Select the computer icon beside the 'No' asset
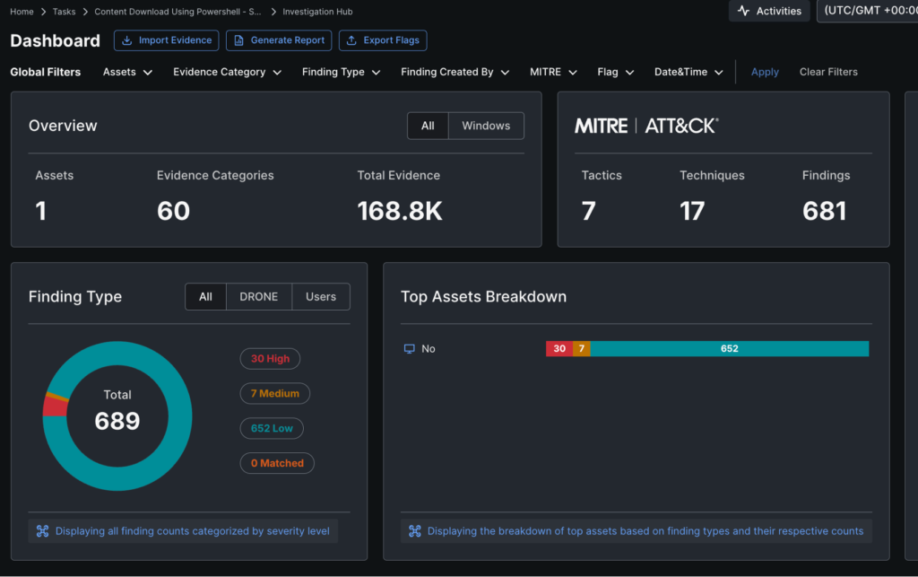 pyautogui.click(x=407, y=348)
